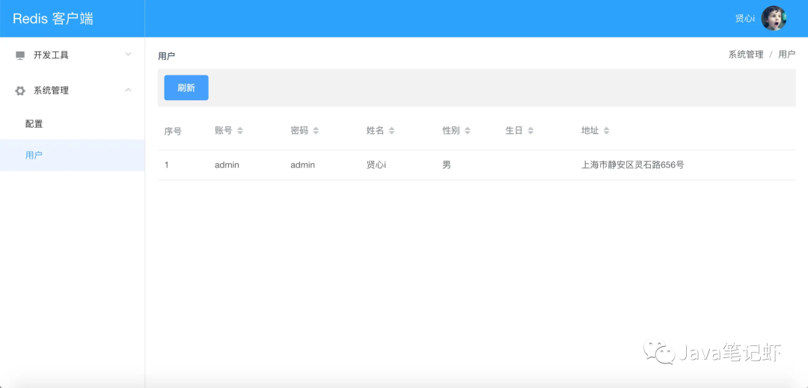This screenshot has width=808, height=388.
Task: Click 系统管理 in the breadcrumb
Action: tap(746, 55)
